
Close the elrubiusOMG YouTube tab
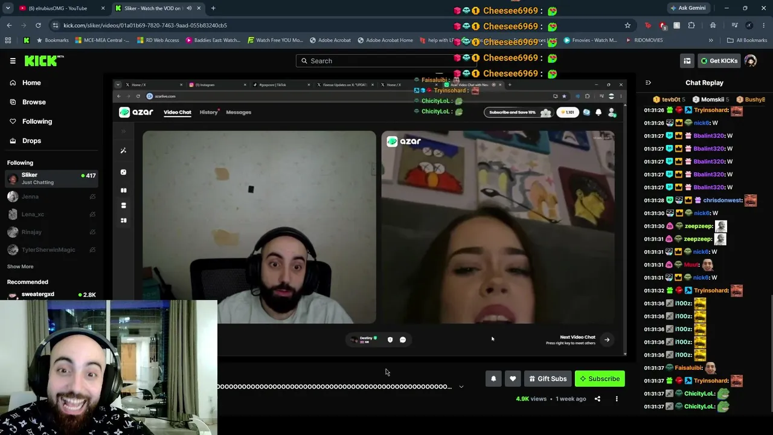(x=103, y=8)
